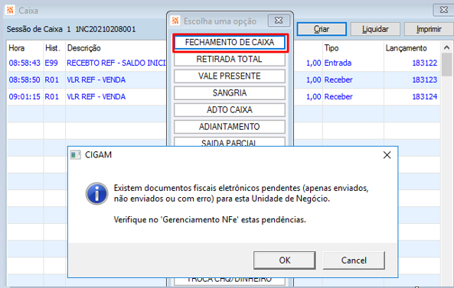
Task: Close the CIGAM message dialog
Action: tap(387, 155)
